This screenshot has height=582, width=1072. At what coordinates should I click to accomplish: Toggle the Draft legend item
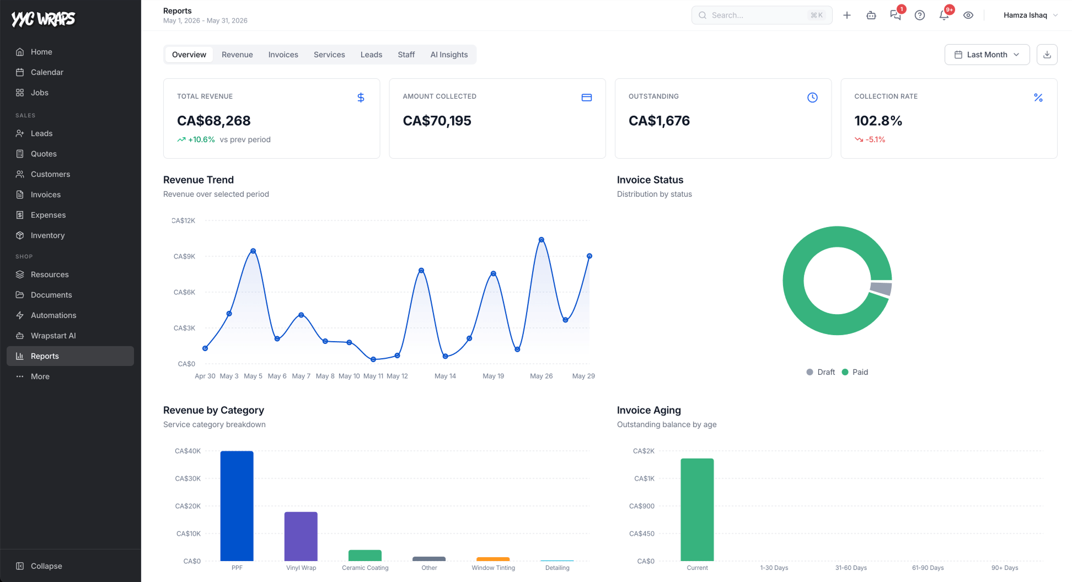point(821,372)
